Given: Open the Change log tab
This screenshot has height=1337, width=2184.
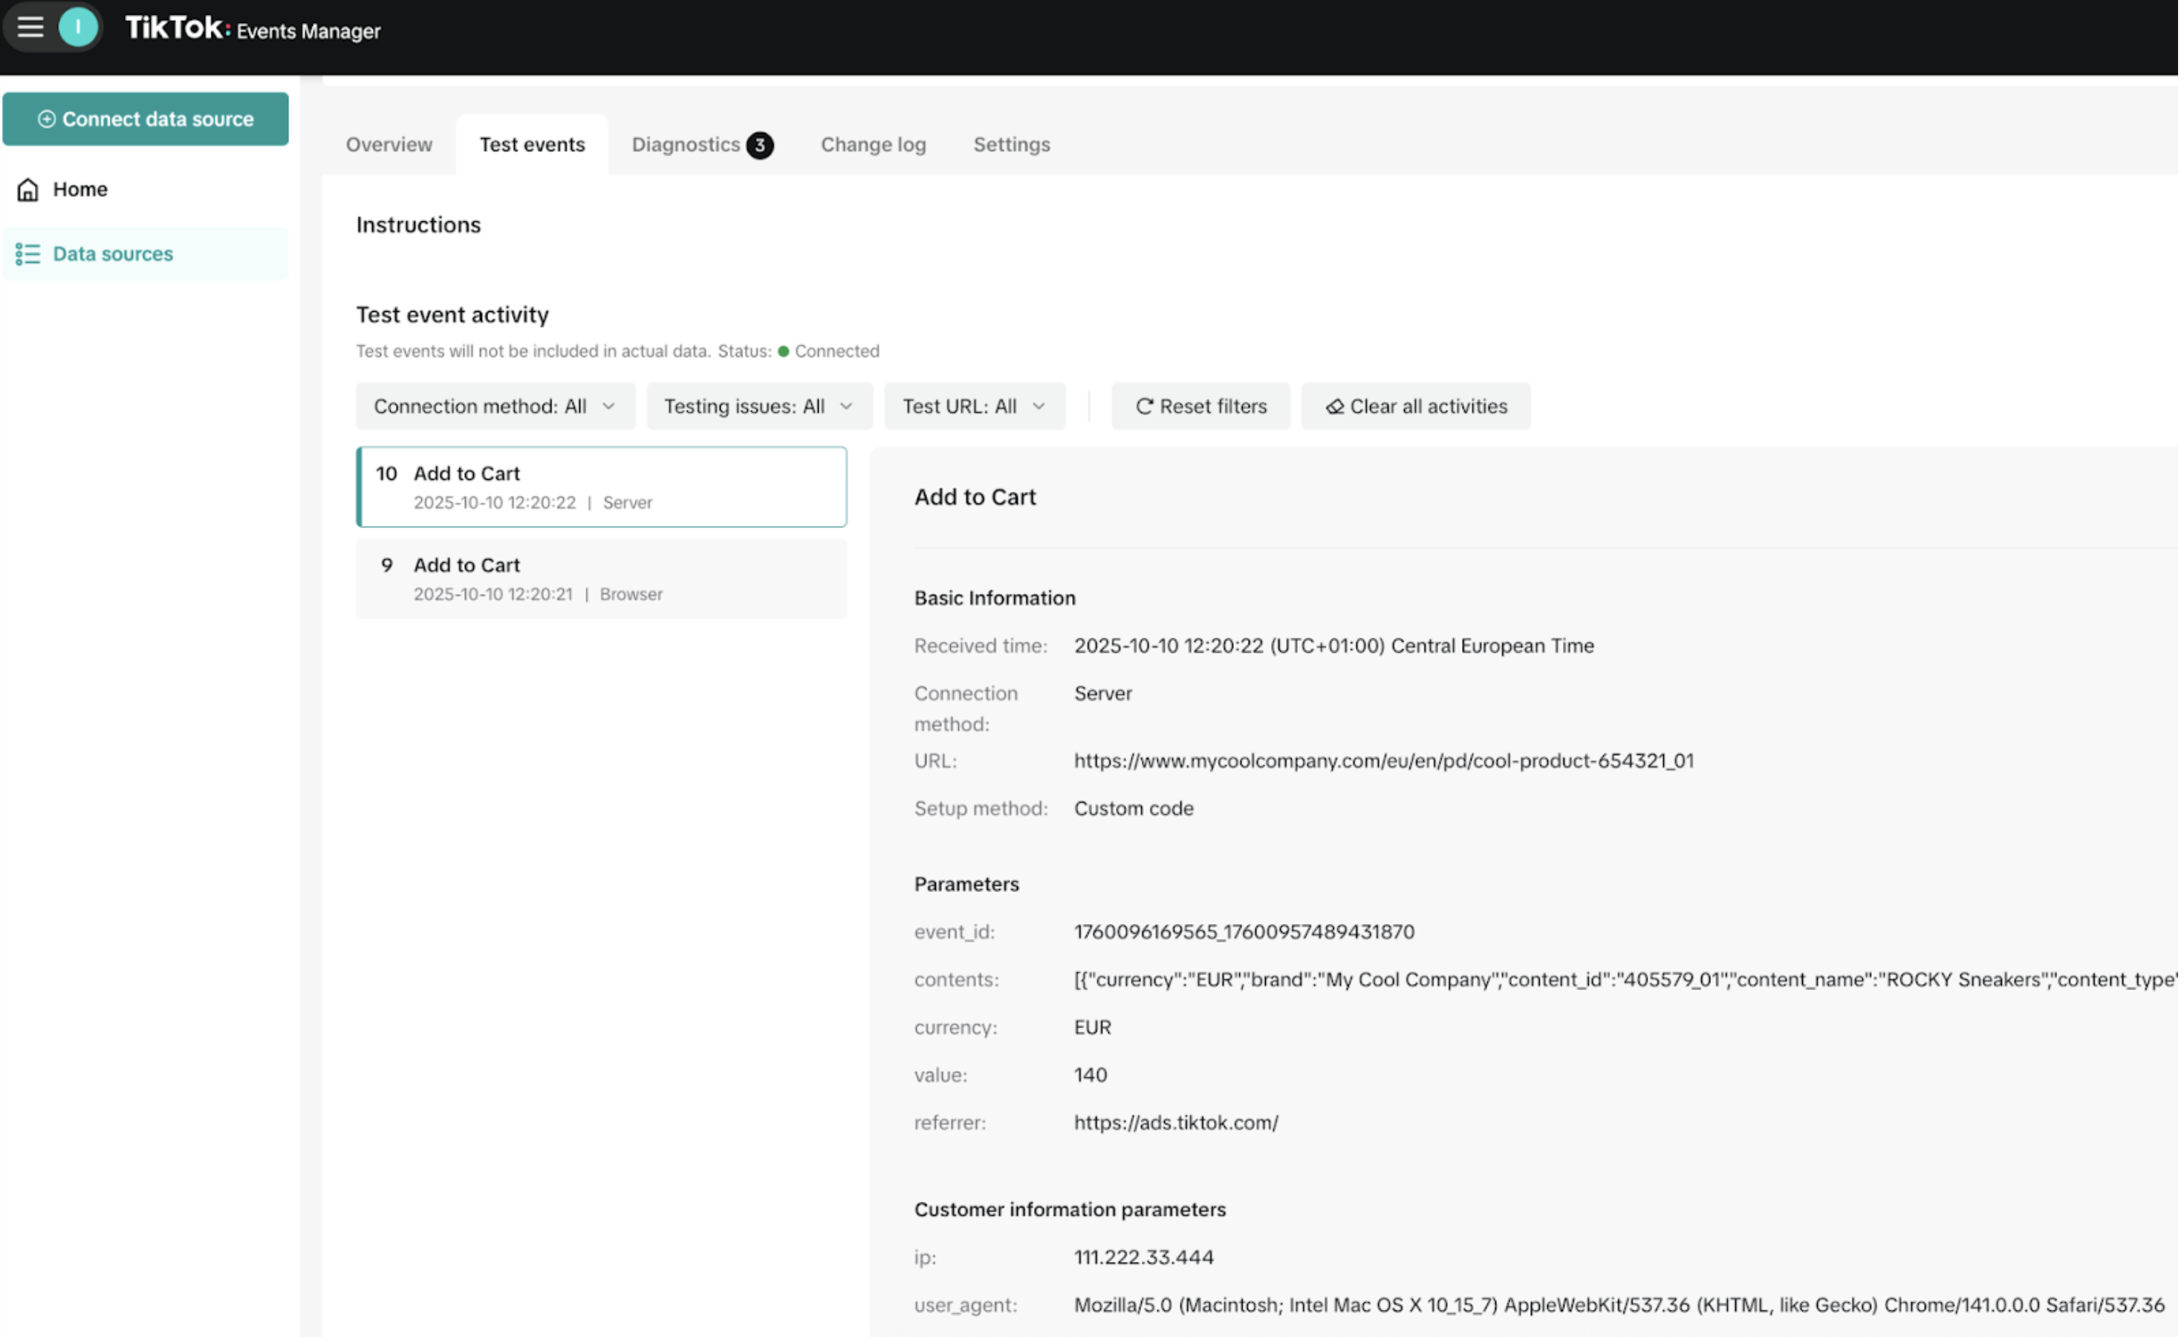Looking at the screenshot, I should pos(873,144).
